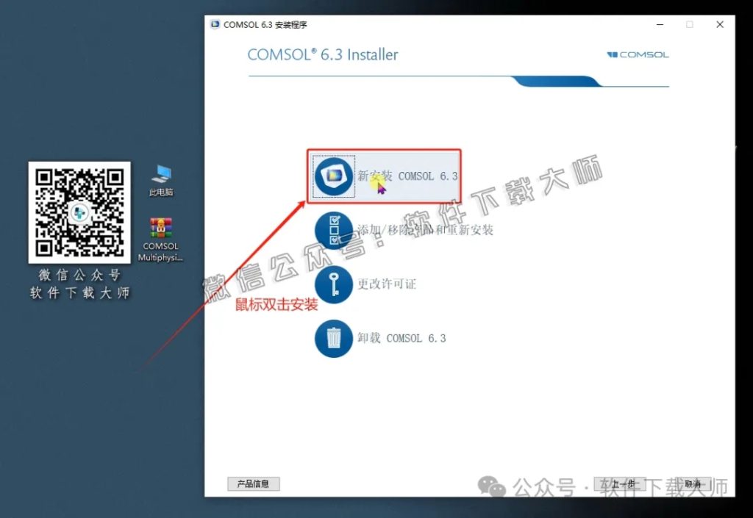This screenshot has width=753, height=518.
Task: Click the COMSOL 6.3 Installer heading
Action: 322,54
